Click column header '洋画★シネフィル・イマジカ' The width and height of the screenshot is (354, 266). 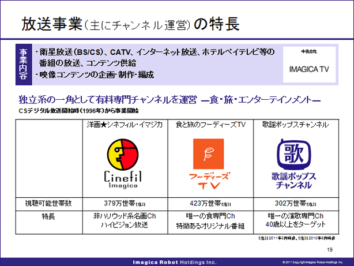125,125
